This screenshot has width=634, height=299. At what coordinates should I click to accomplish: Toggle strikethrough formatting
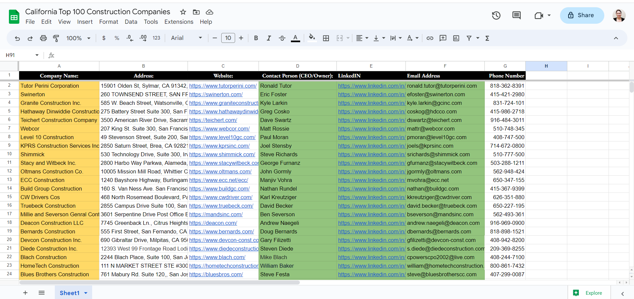click(x=282, y=38)
